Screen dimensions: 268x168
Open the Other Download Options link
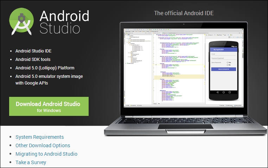tap(43, 145)
